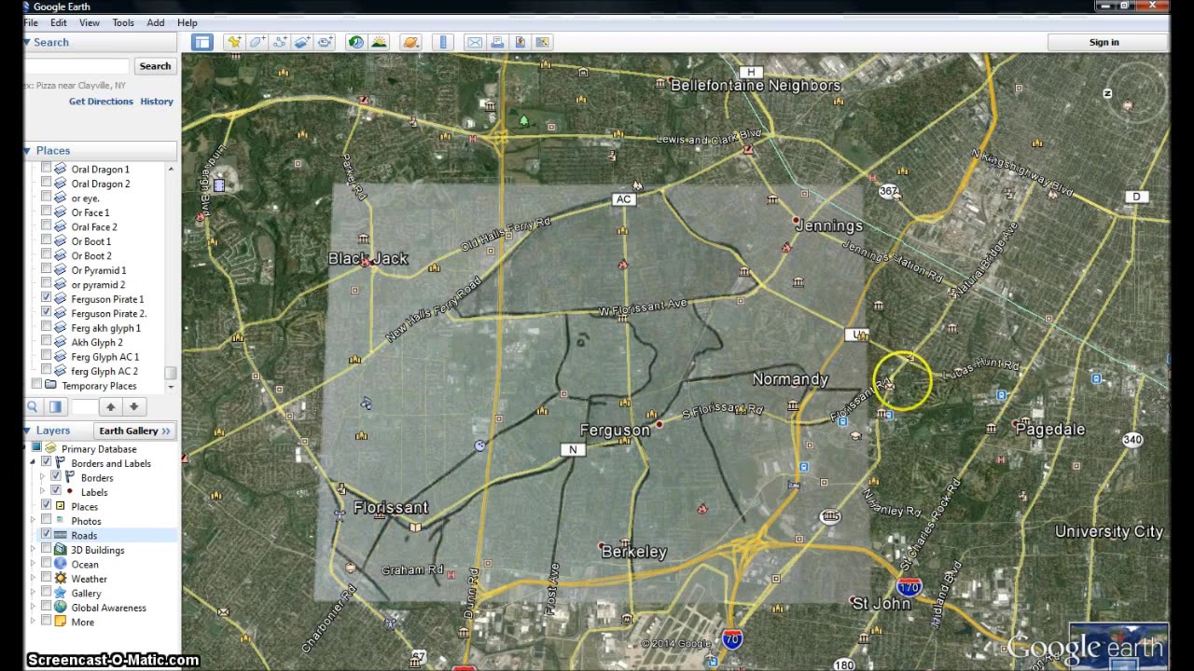Screen dimensions: 1194x671
Task: Add a new placemark with pushpin icon
Action: [x=234, y=42]
